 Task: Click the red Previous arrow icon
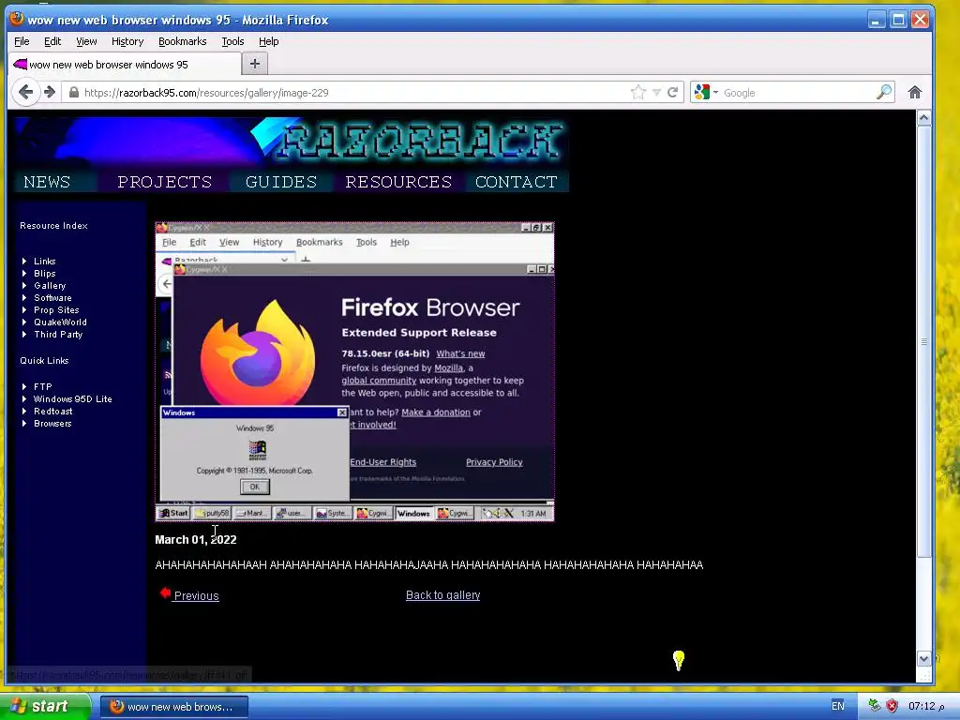click(165, 592)
